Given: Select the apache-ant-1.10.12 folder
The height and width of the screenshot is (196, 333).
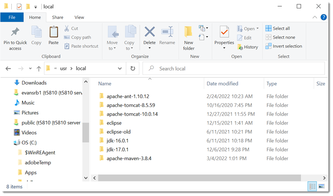Looking at the screenshot, I should point(124,96).
